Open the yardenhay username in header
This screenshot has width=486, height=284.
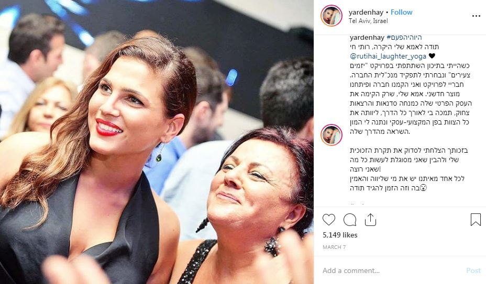[x=366, y=13]
